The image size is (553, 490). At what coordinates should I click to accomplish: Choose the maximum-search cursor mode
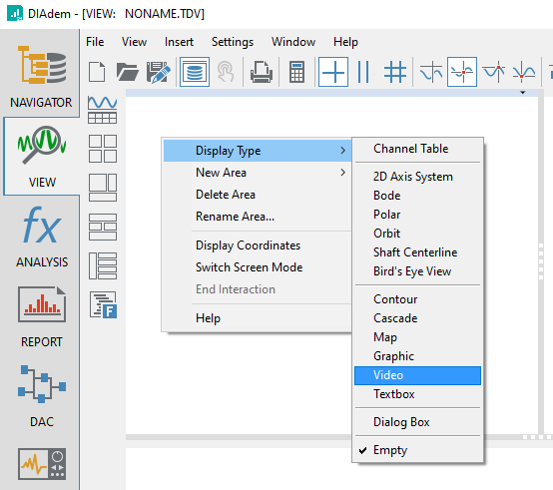click(494, 72)
